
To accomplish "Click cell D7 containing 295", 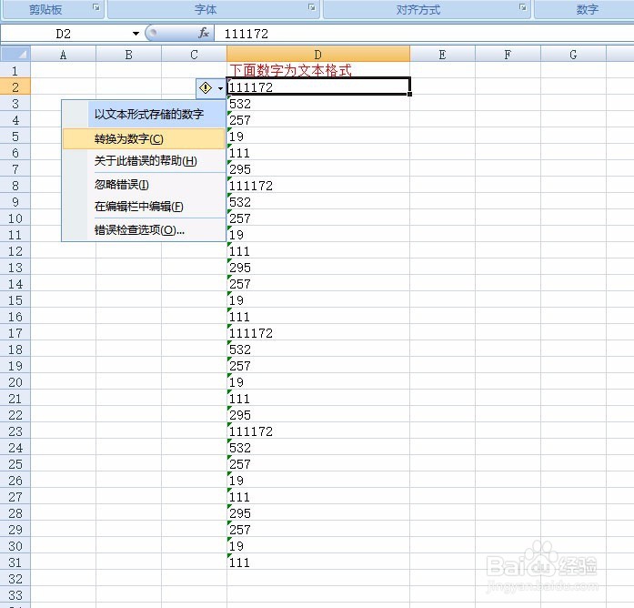I will 318,169.
